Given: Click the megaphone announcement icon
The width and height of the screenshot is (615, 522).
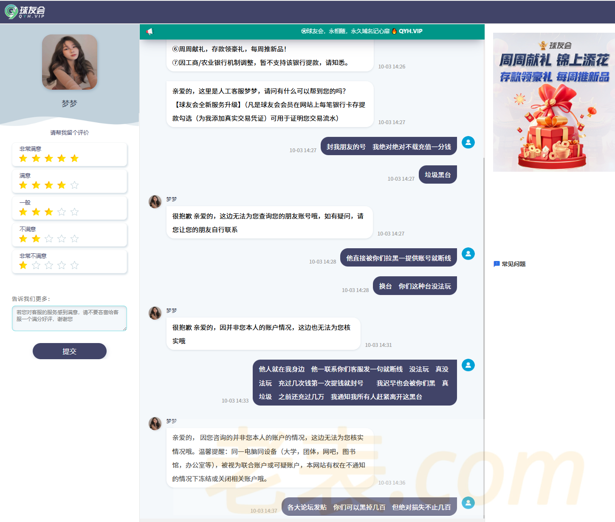Looking at the screenshot, I should pos(150,31).
